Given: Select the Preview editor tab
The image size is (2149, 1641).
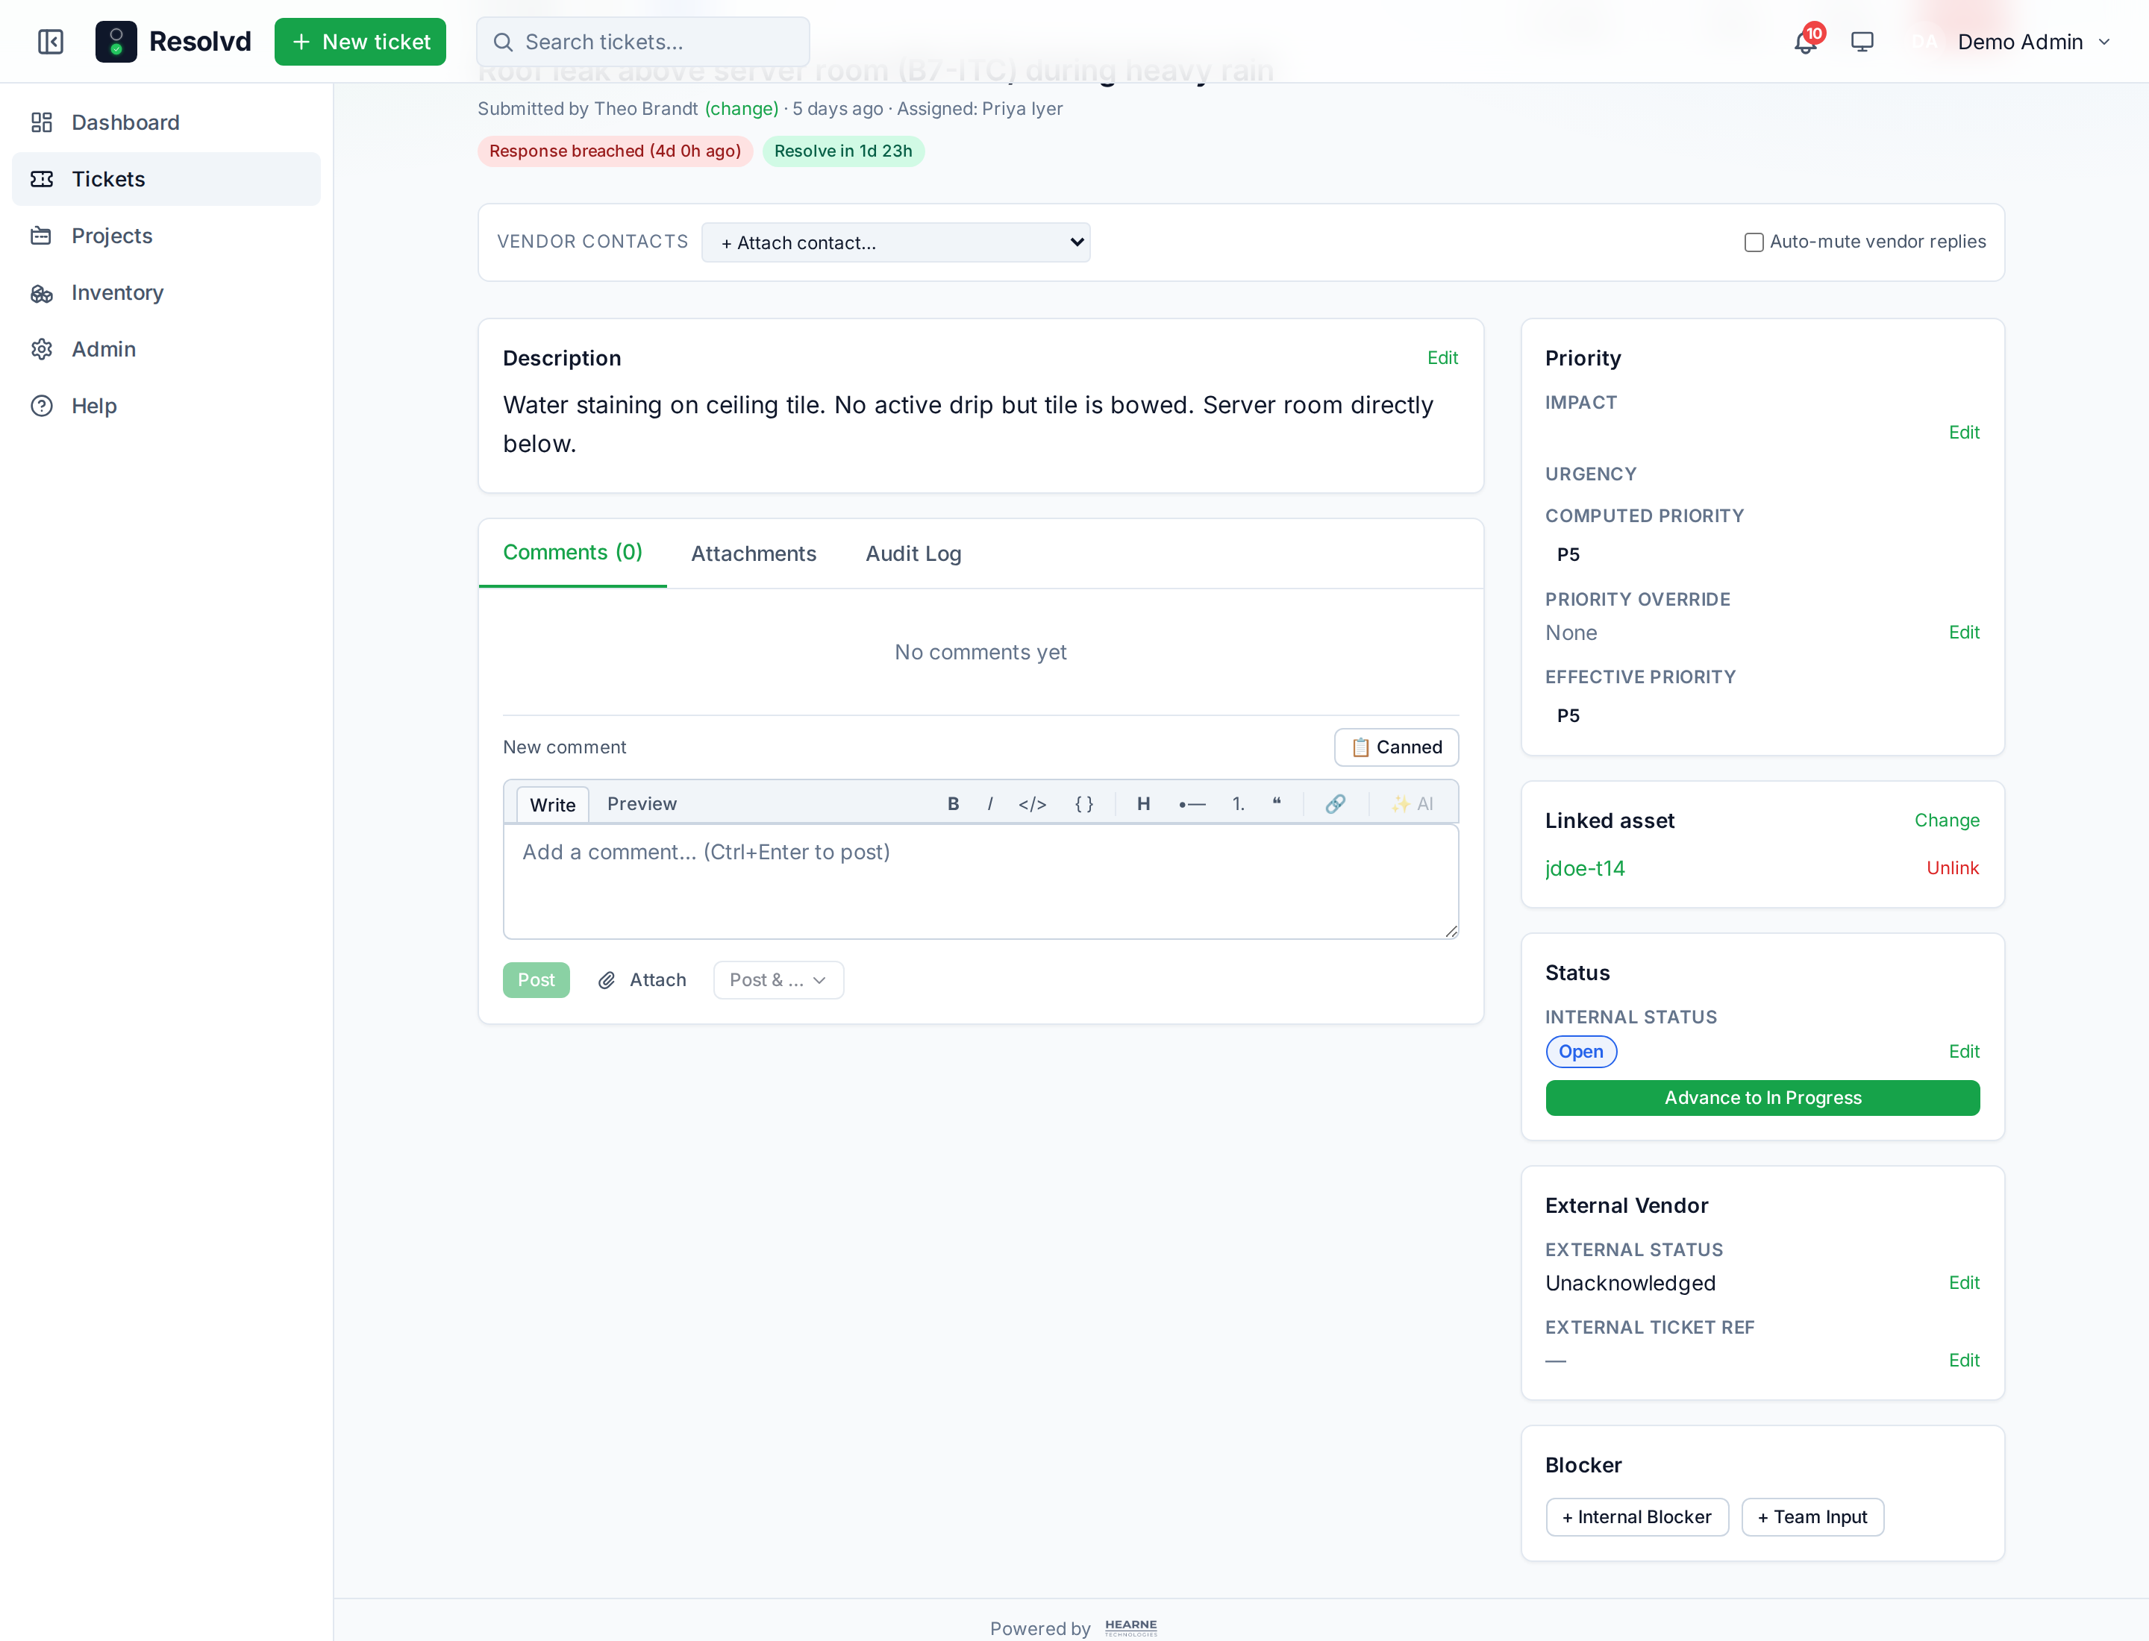Looking at the screenshot, I should pyautogui.click(x=642, y=804).
